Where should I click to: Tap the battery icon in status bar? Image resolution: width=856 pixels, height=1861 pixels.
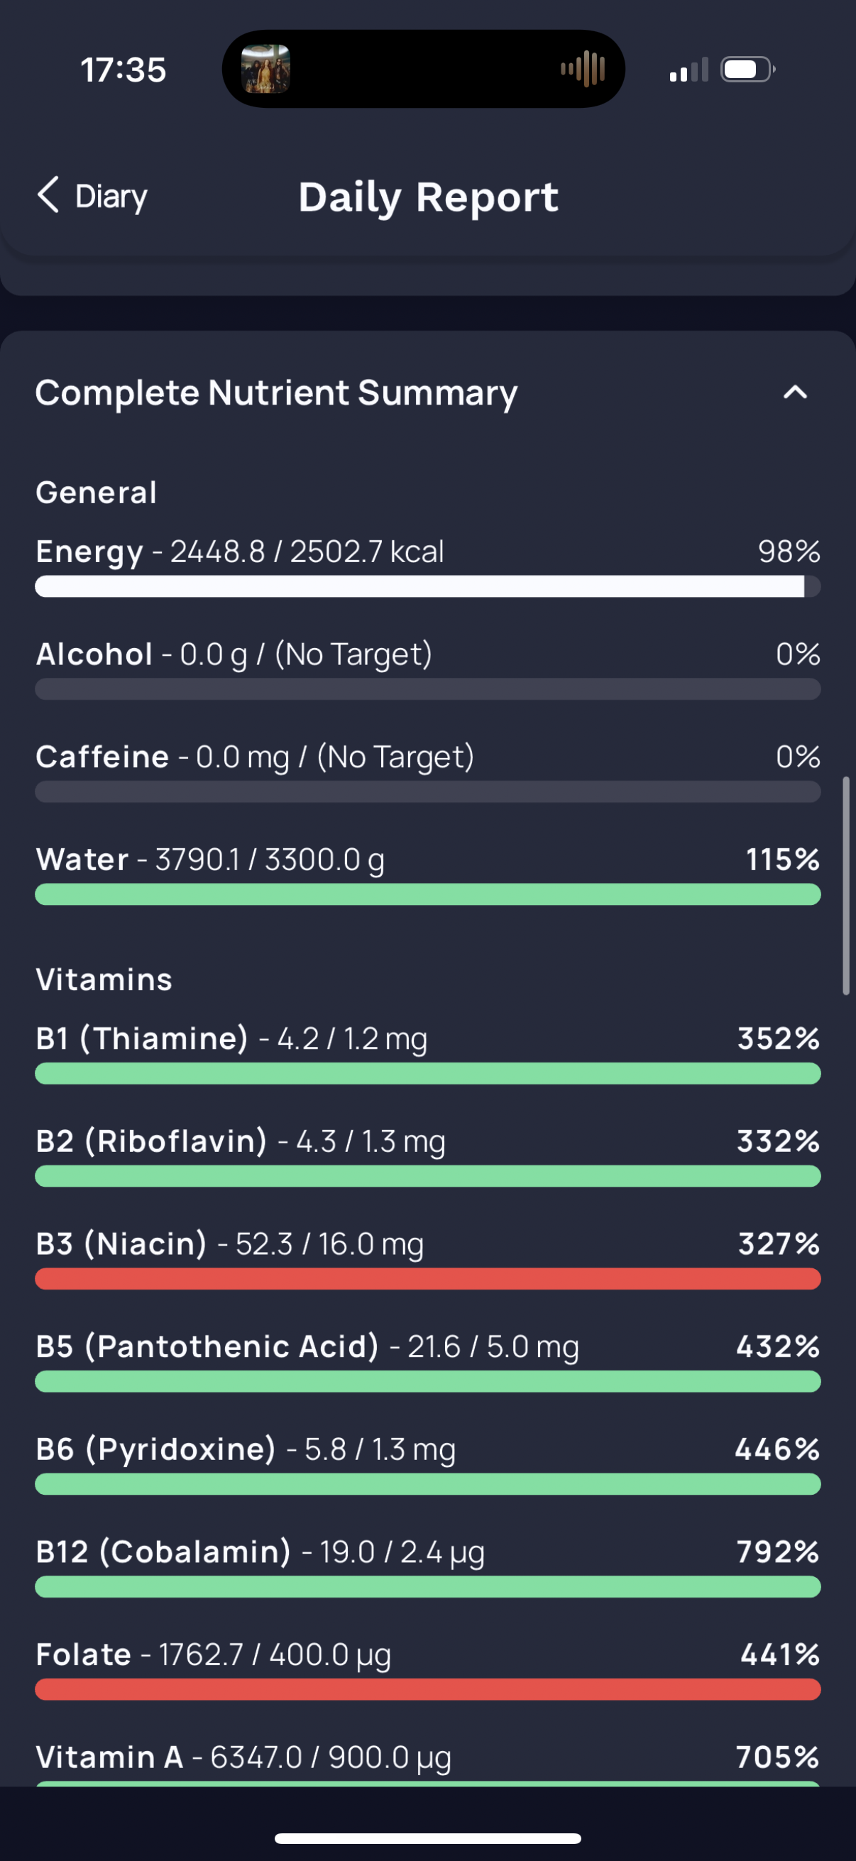[x=747, y=70]
